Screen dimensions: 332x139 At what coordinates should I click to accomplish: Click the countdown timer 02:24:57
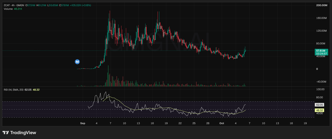(322, 54)
